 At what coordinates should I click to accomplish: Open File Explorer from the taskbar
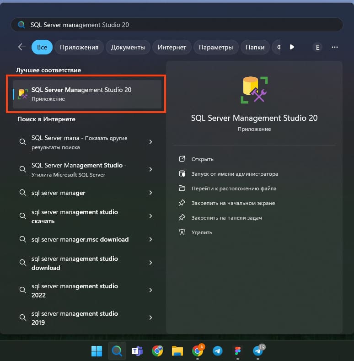point(177,351)
